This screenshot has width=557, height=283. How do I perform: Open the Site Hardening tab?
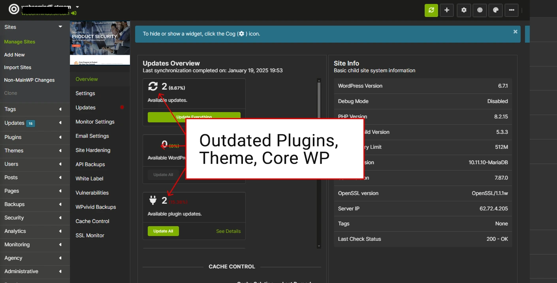point(93,150)
